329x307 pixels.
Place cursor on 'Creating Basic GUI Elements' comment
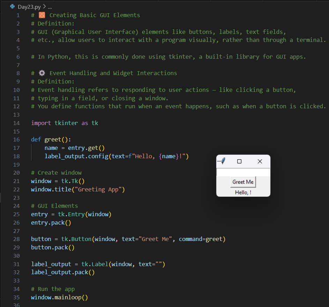coord(95,15)
